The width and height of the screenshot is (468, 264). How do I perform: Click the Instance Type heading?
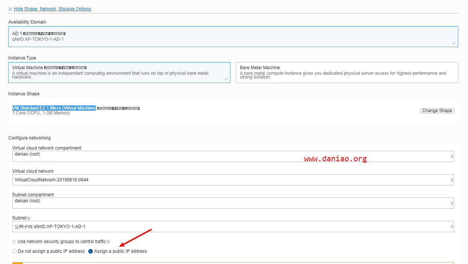(22, 58)
